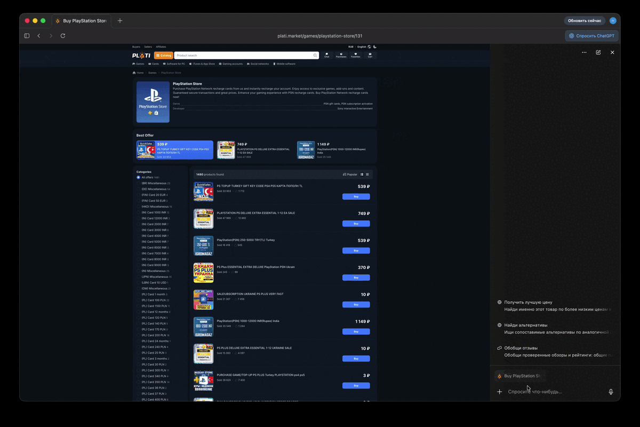640x427 pixels.
Task: Switch to list view icon
Action: [362, 175]
